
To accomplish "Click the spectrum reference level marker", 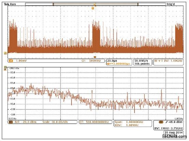I will 5,67.
